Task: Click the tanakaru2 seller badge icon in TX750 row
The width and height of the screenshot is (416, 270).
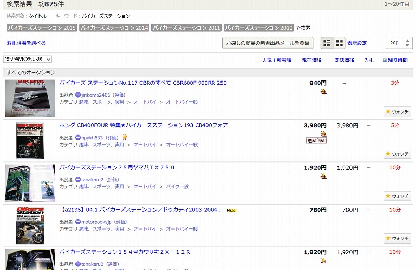Action: pos(77,180)
